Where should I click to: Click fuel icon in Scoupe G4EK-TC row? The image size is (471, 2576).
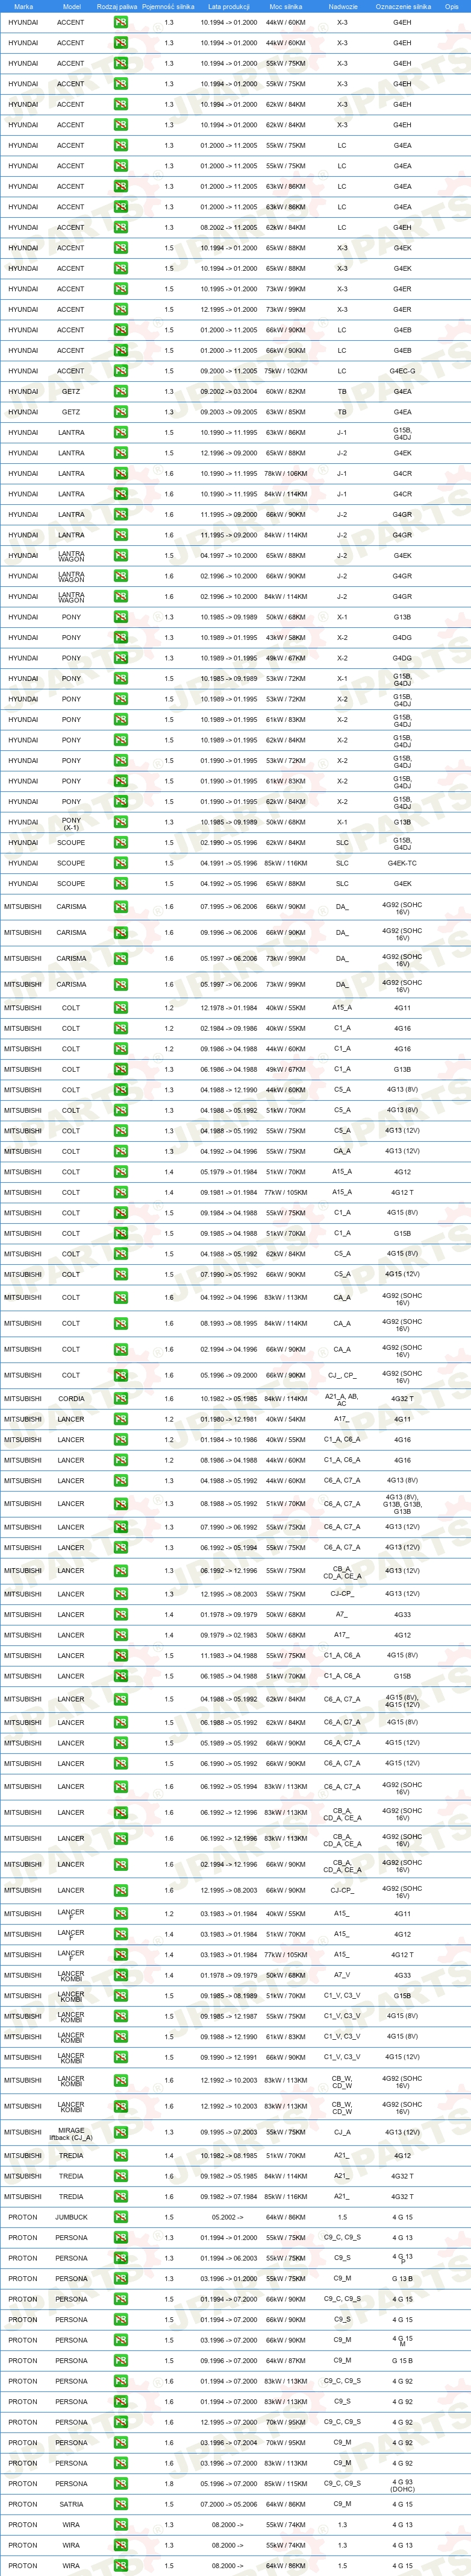(120, 863)
